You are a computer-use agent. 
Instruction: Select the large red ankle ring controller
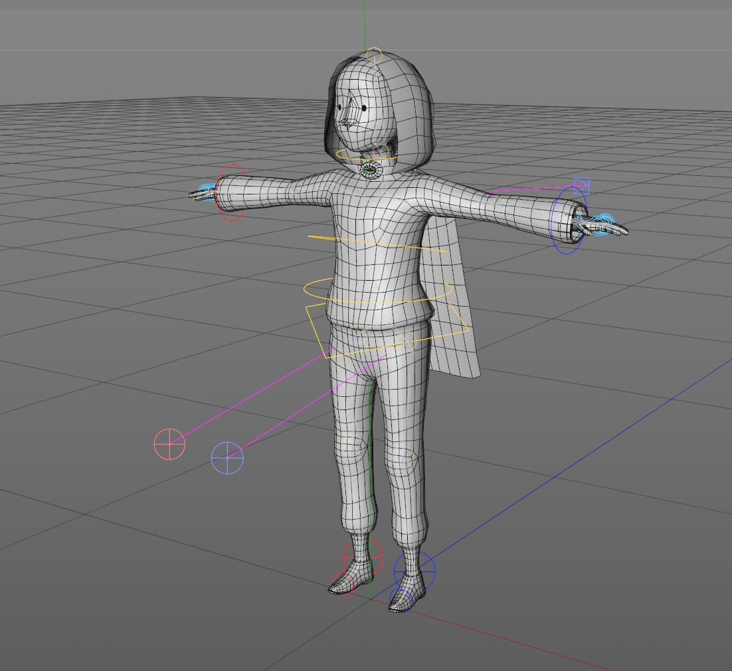(363, 557)
